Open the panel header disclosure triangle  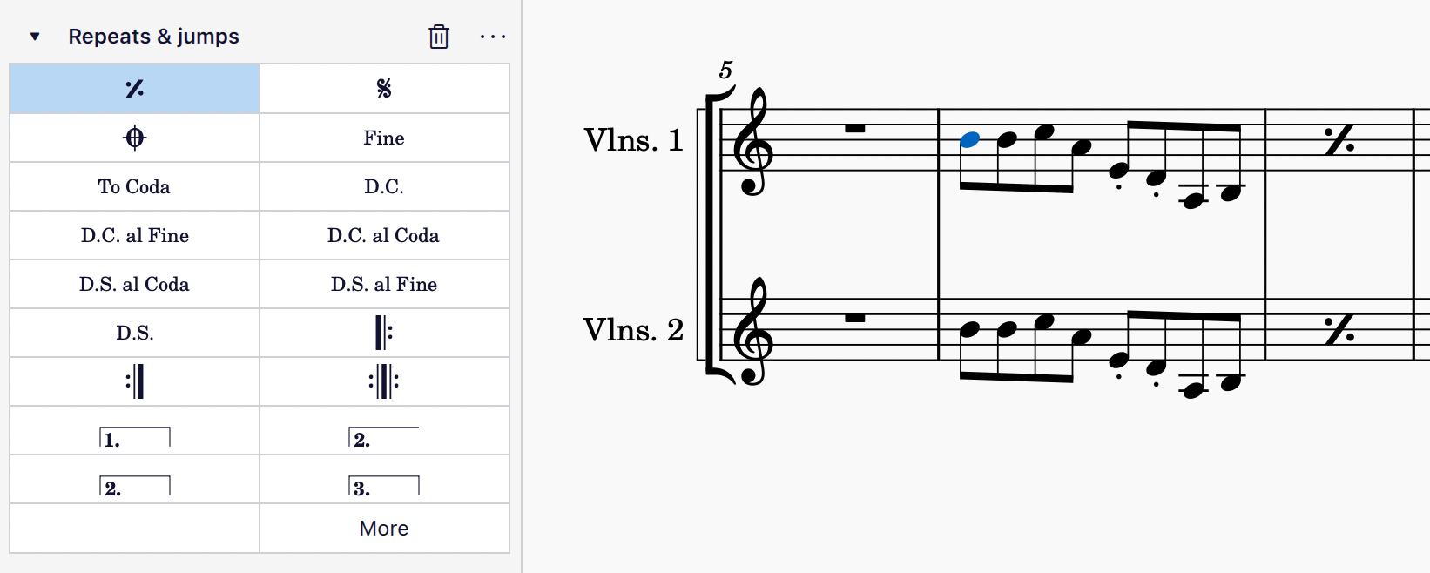pos(35,37)
